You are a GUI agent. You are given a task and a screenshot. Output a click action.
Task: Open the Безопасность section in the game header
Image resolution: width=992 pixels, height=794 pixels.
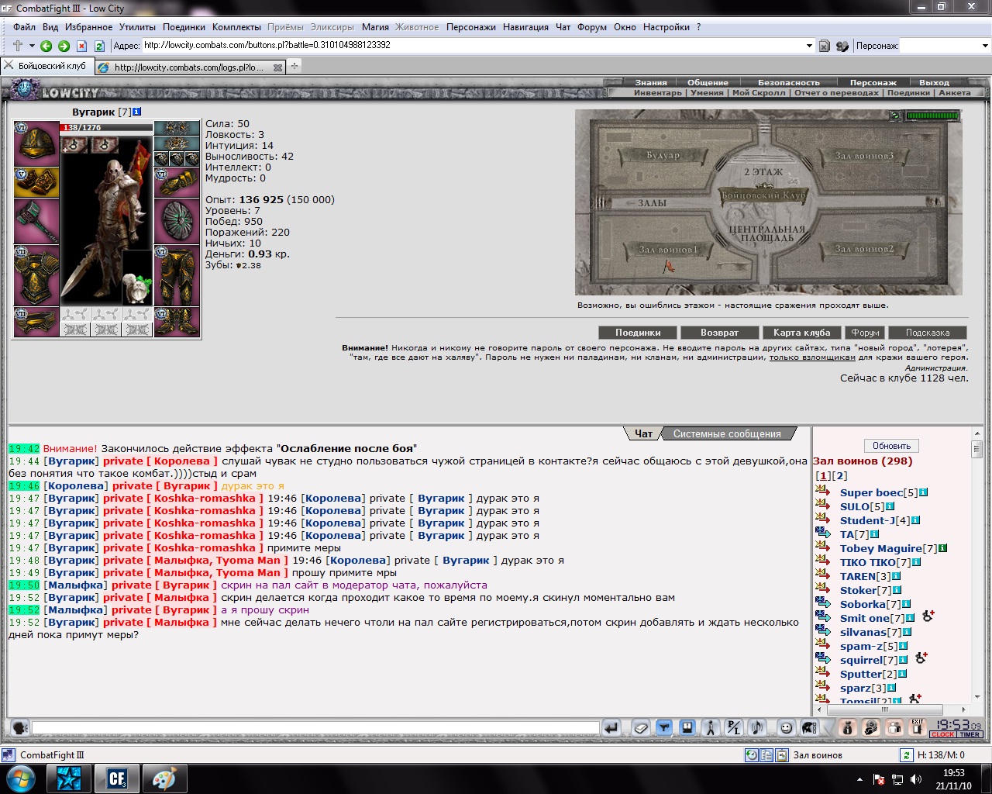click(x=788, y=82)
